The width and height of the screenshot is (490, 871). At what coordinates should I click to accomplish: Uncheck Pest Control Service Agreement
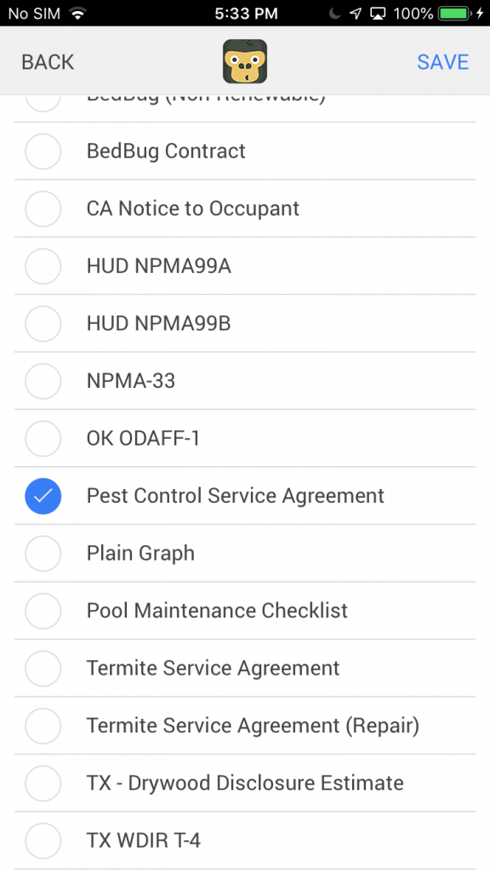pyautogui.click(x=43, y=496)
